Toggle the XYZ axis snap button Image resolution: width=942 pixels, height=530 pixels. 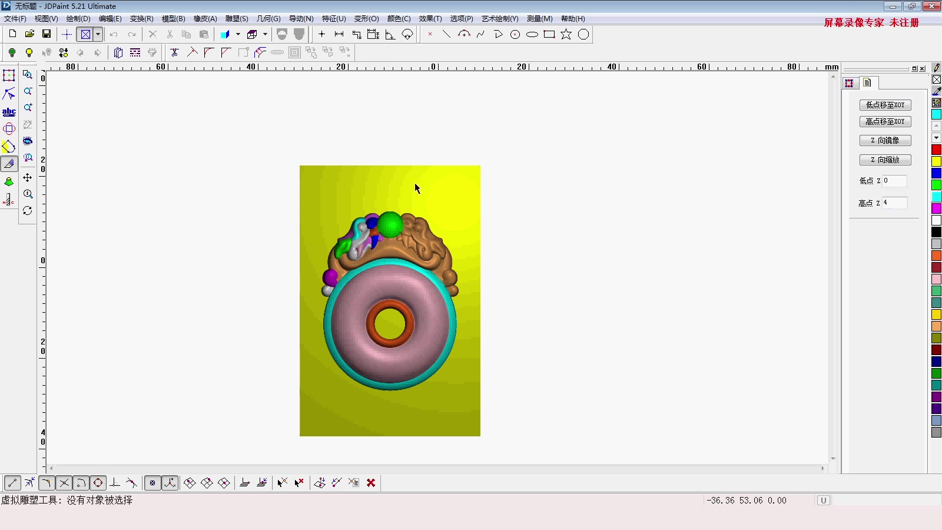tap(170, 483)
